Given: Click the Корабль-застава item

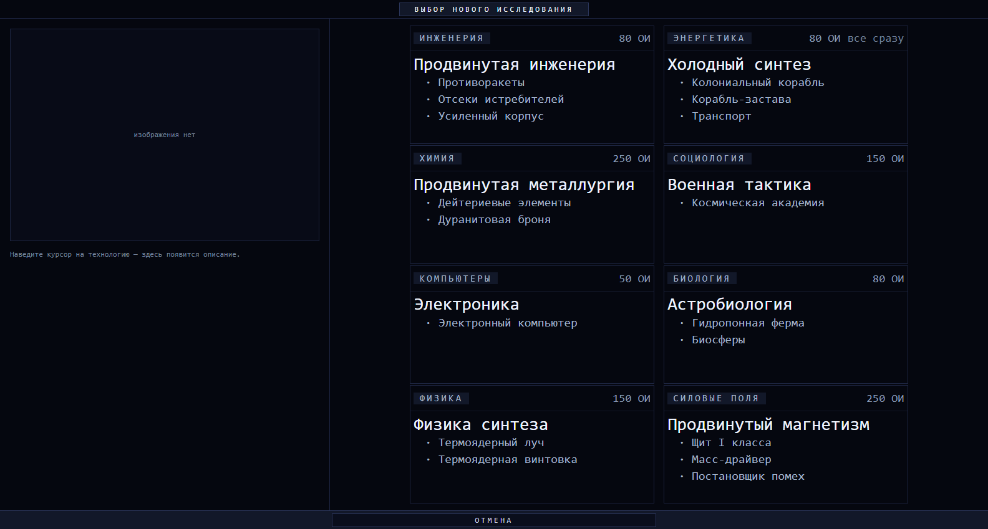Looking at the screenshot, I should pos(741,99).
